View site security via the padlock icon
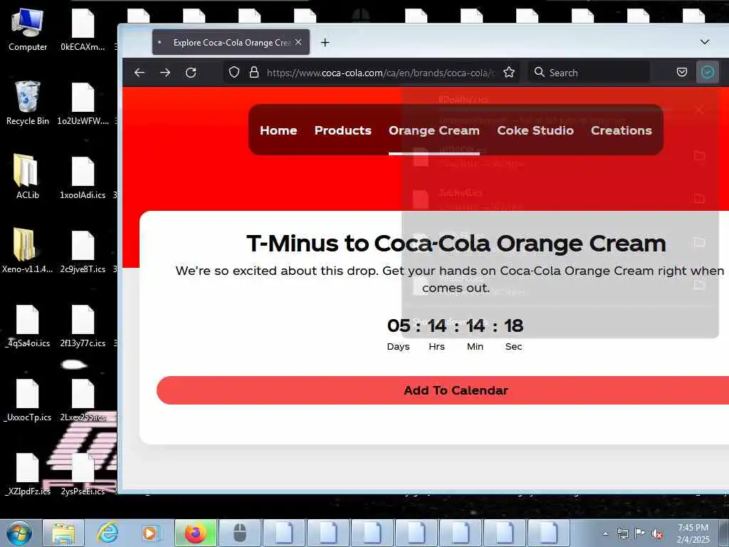Image resolution: width=729 pixels, height=547 pixels. (x=254, y=72)
